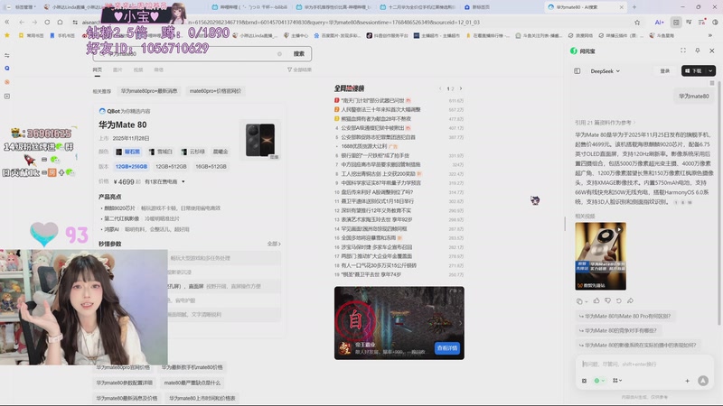Open the Mate 80 phone product thumbnail

260,140
